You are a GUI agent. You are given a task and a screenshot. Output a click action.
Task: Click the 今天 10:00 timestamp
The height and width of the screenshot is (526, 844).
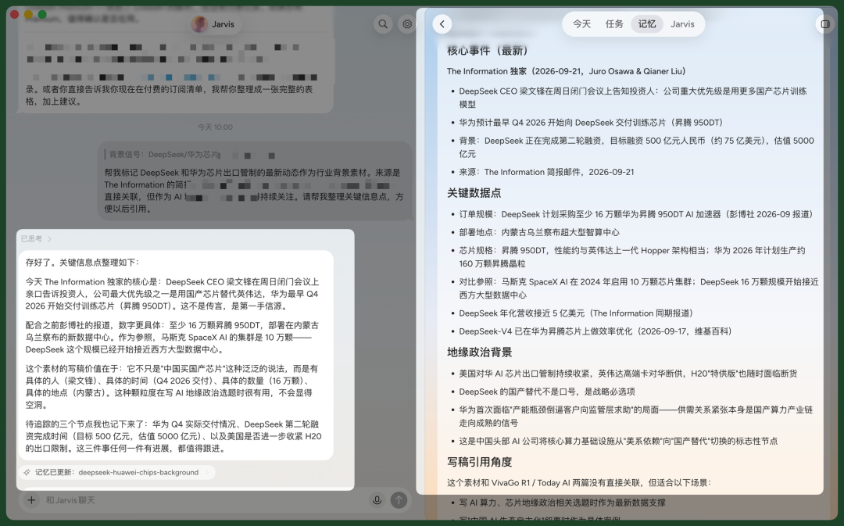(x=216, y=127)
